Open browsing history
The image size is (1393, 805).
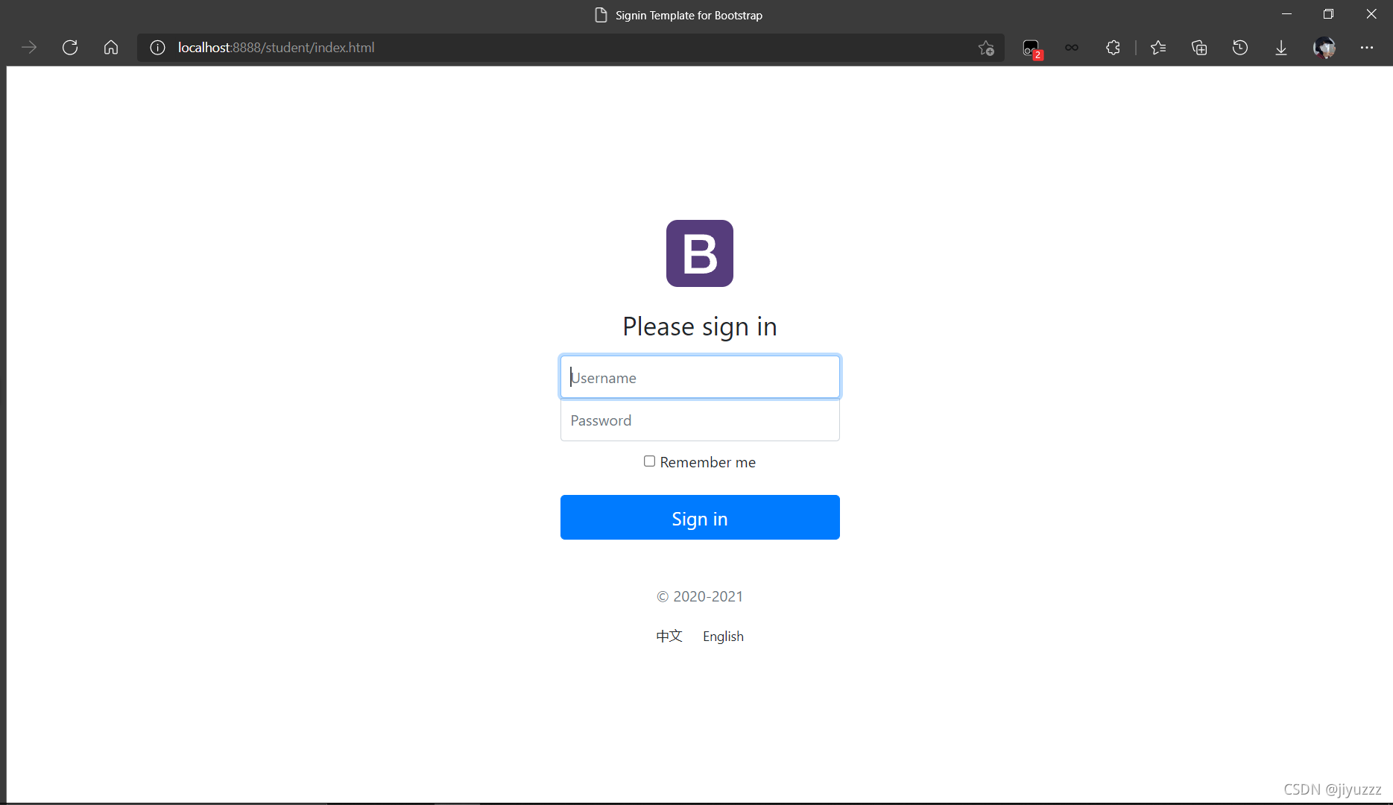coord(1240,48)
